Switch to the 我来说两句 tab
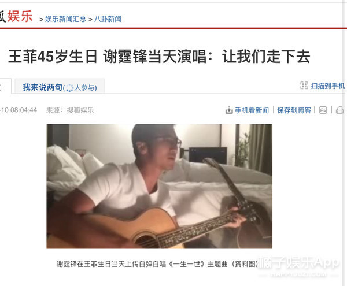The width and height of the screenshot is (347, 286). click(60, 87)
